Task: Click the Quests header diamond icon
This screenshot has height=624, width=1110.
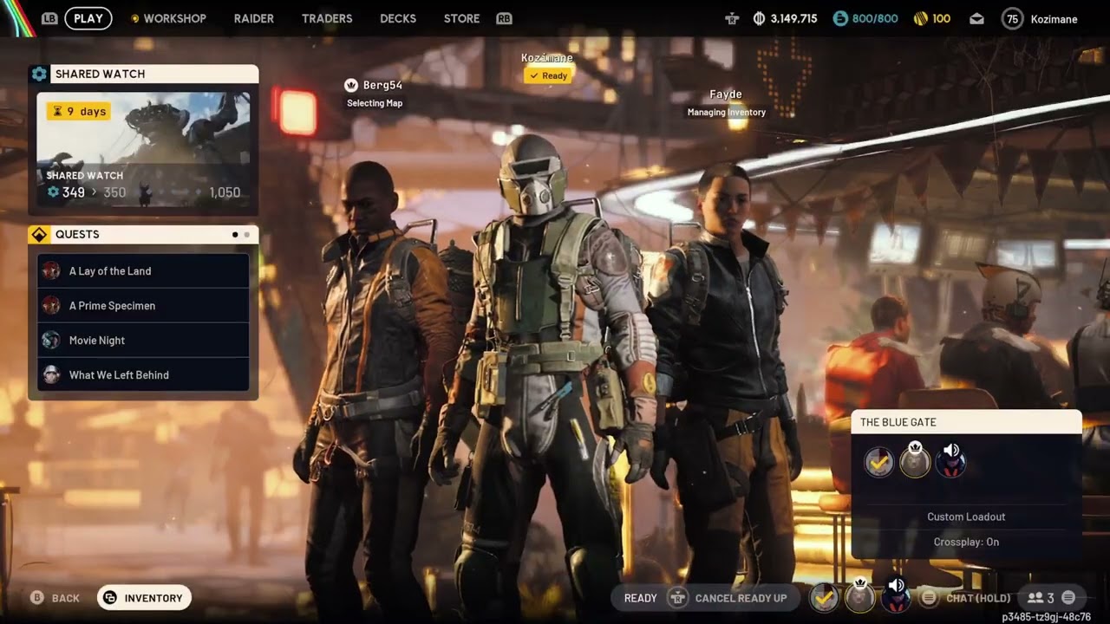Action: 39,235
